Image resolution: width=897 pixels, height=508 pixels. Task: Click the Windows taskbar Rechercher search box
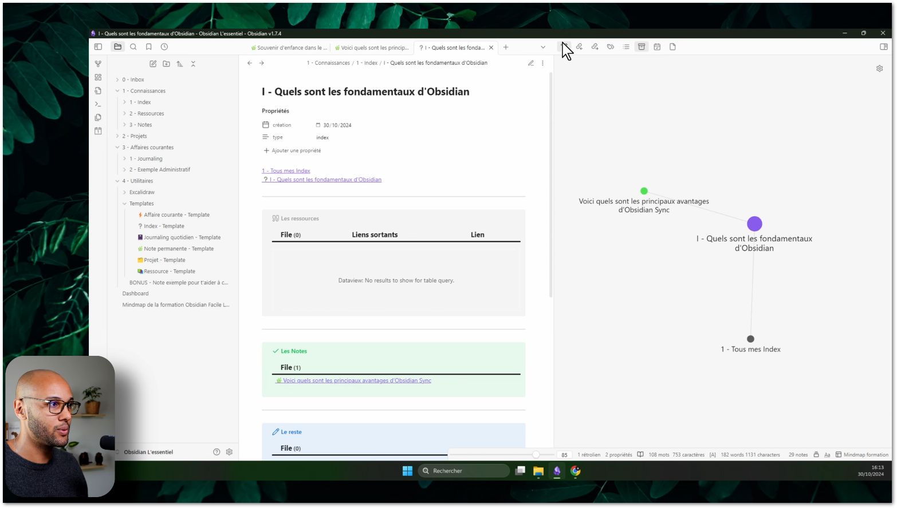pos(464,471)
